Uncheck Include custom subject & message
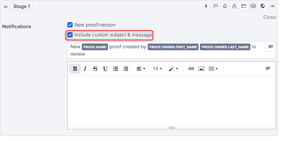The height and width of the screenshot is (141, 283). [x=70, y=35]
